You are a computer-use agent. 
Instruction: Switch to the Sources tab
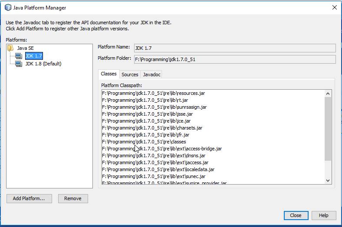coord(130,75)
